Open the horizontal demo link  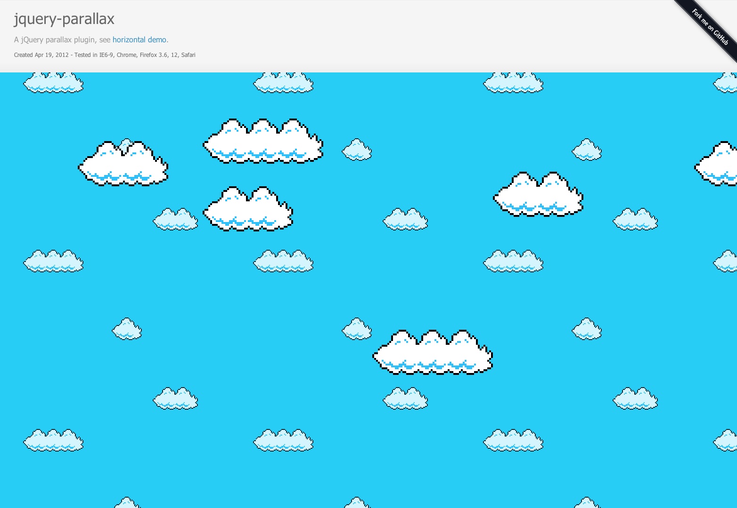(x=139, y=40)
